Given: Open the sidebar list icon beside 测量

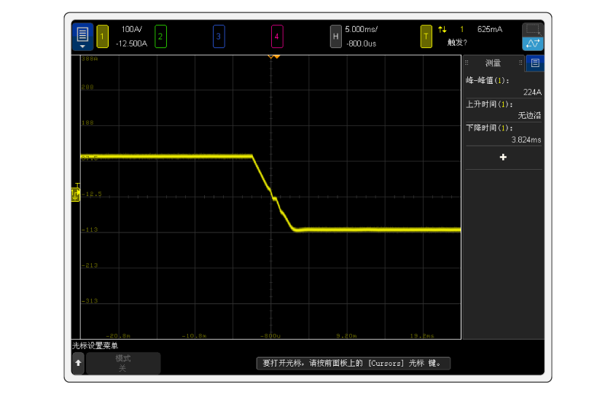Looking at the screenshot, I should coord(535,63).
